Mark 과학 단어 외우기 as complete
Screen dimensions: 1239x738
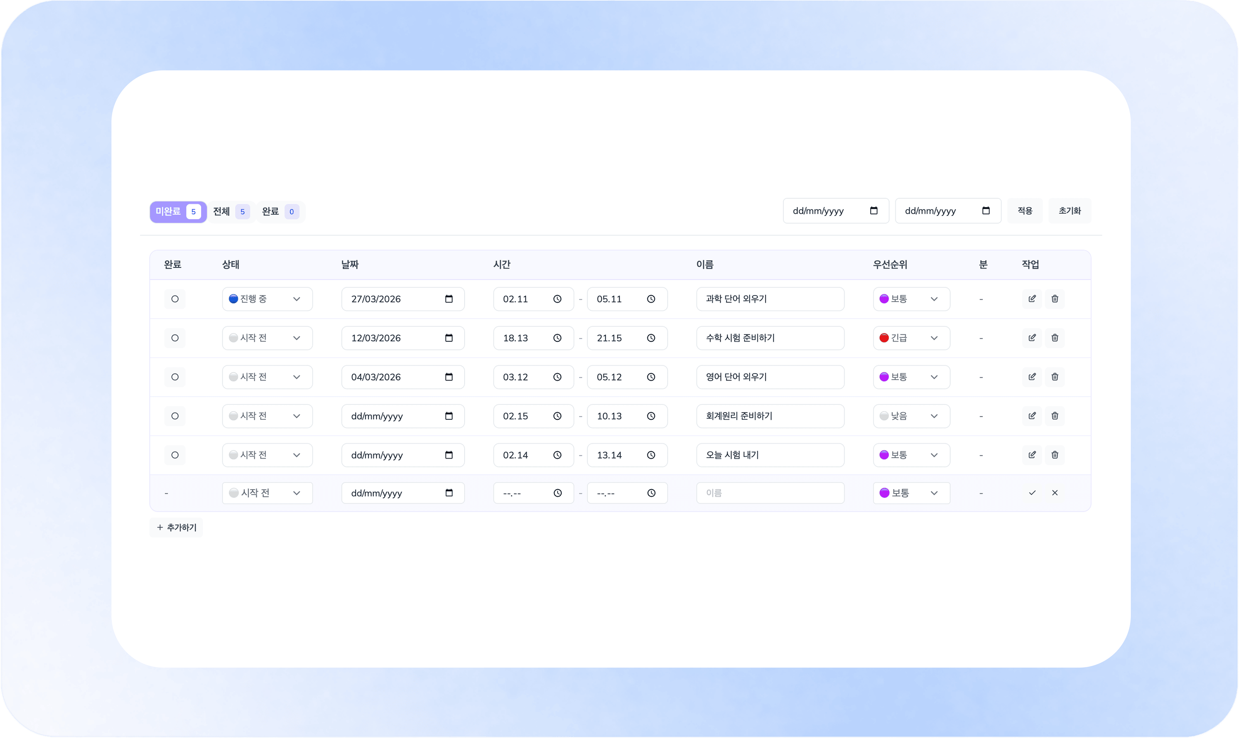(x=175, y=299)
